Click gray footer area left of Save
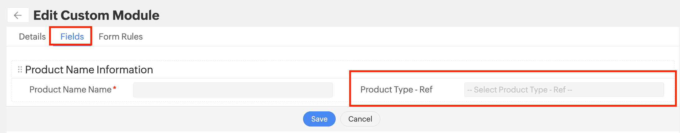 (x=155, y=119)
